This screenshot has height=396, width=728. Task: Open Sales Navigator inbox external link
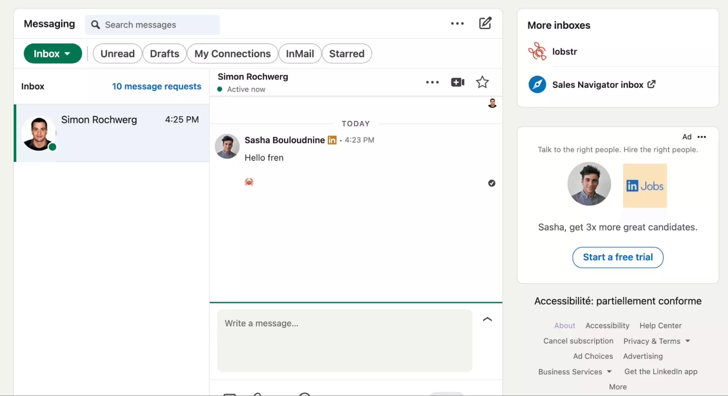[597, 84]
